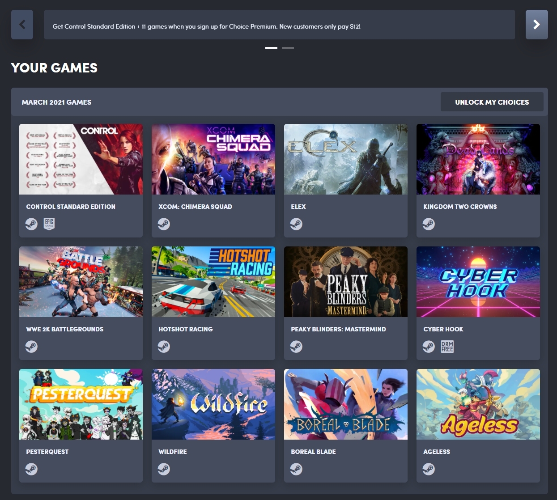Open the Hotshot Racing cover image
The height and width of the screenshot is (500, 557).
[x=213, y=282]
